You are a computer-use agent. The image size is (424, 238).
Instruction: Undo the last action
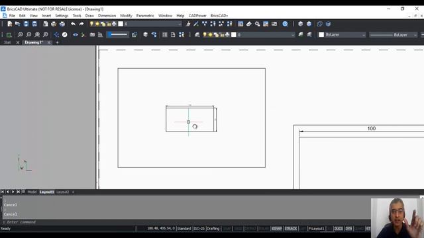coord(73,24)
